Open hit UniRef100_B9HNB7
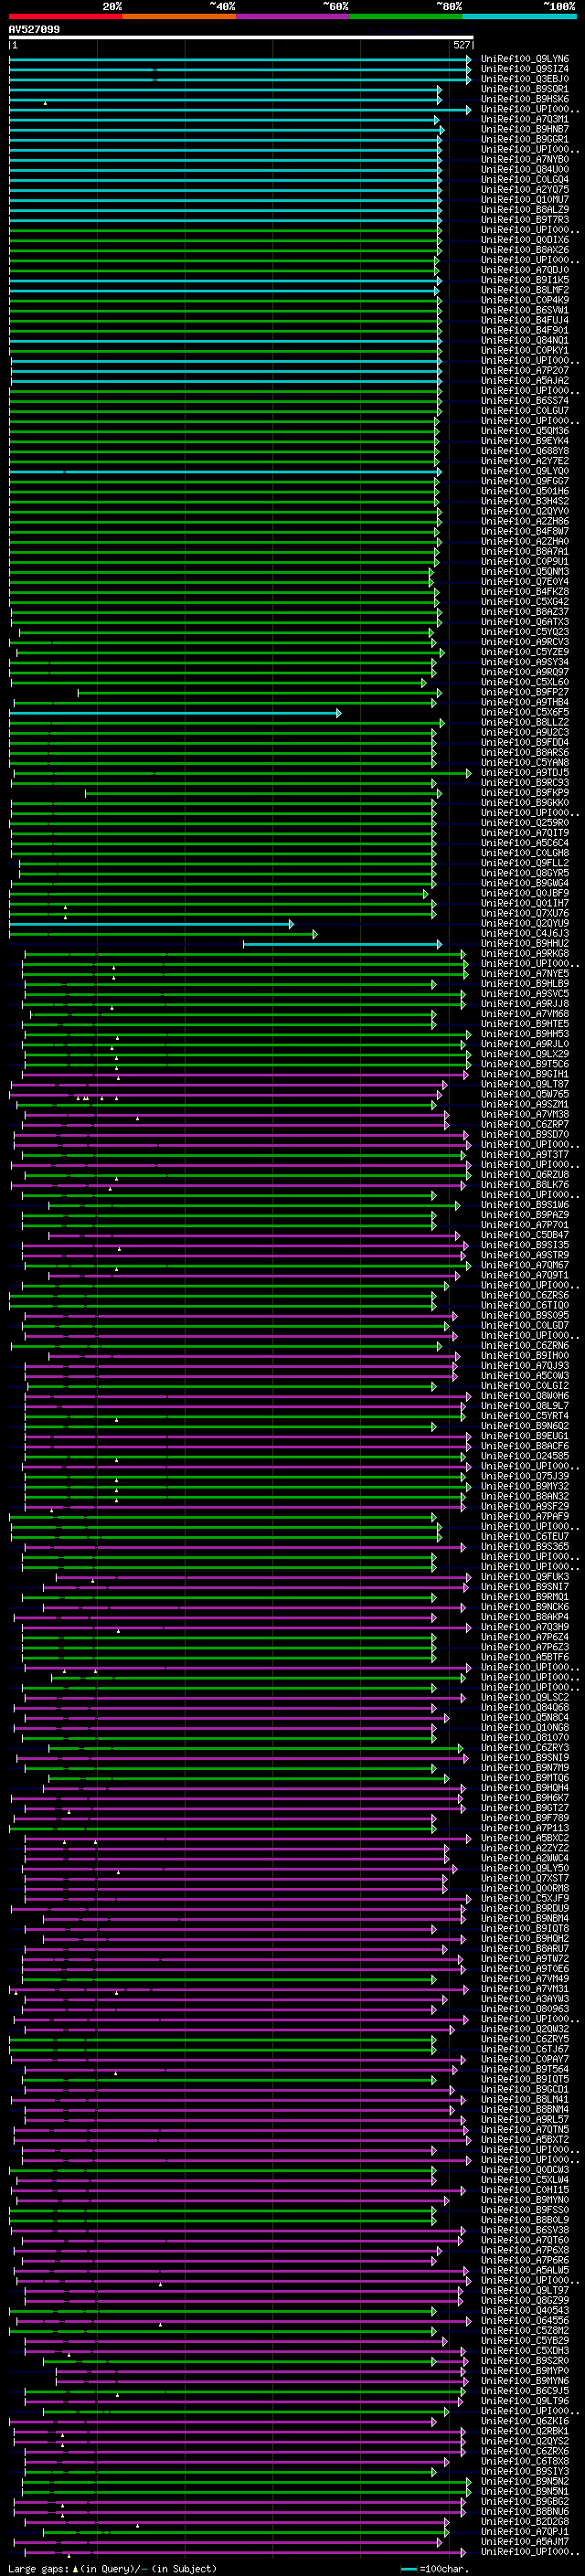The image size is (585, 2576). 525,129
